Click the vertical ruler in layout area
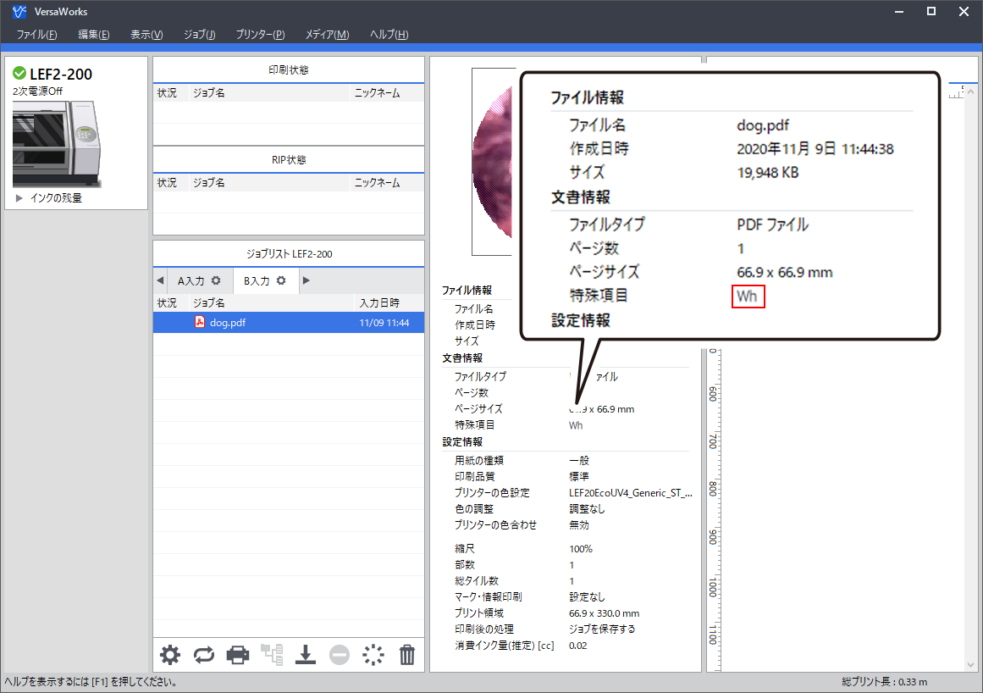 [x=714, y=509]
